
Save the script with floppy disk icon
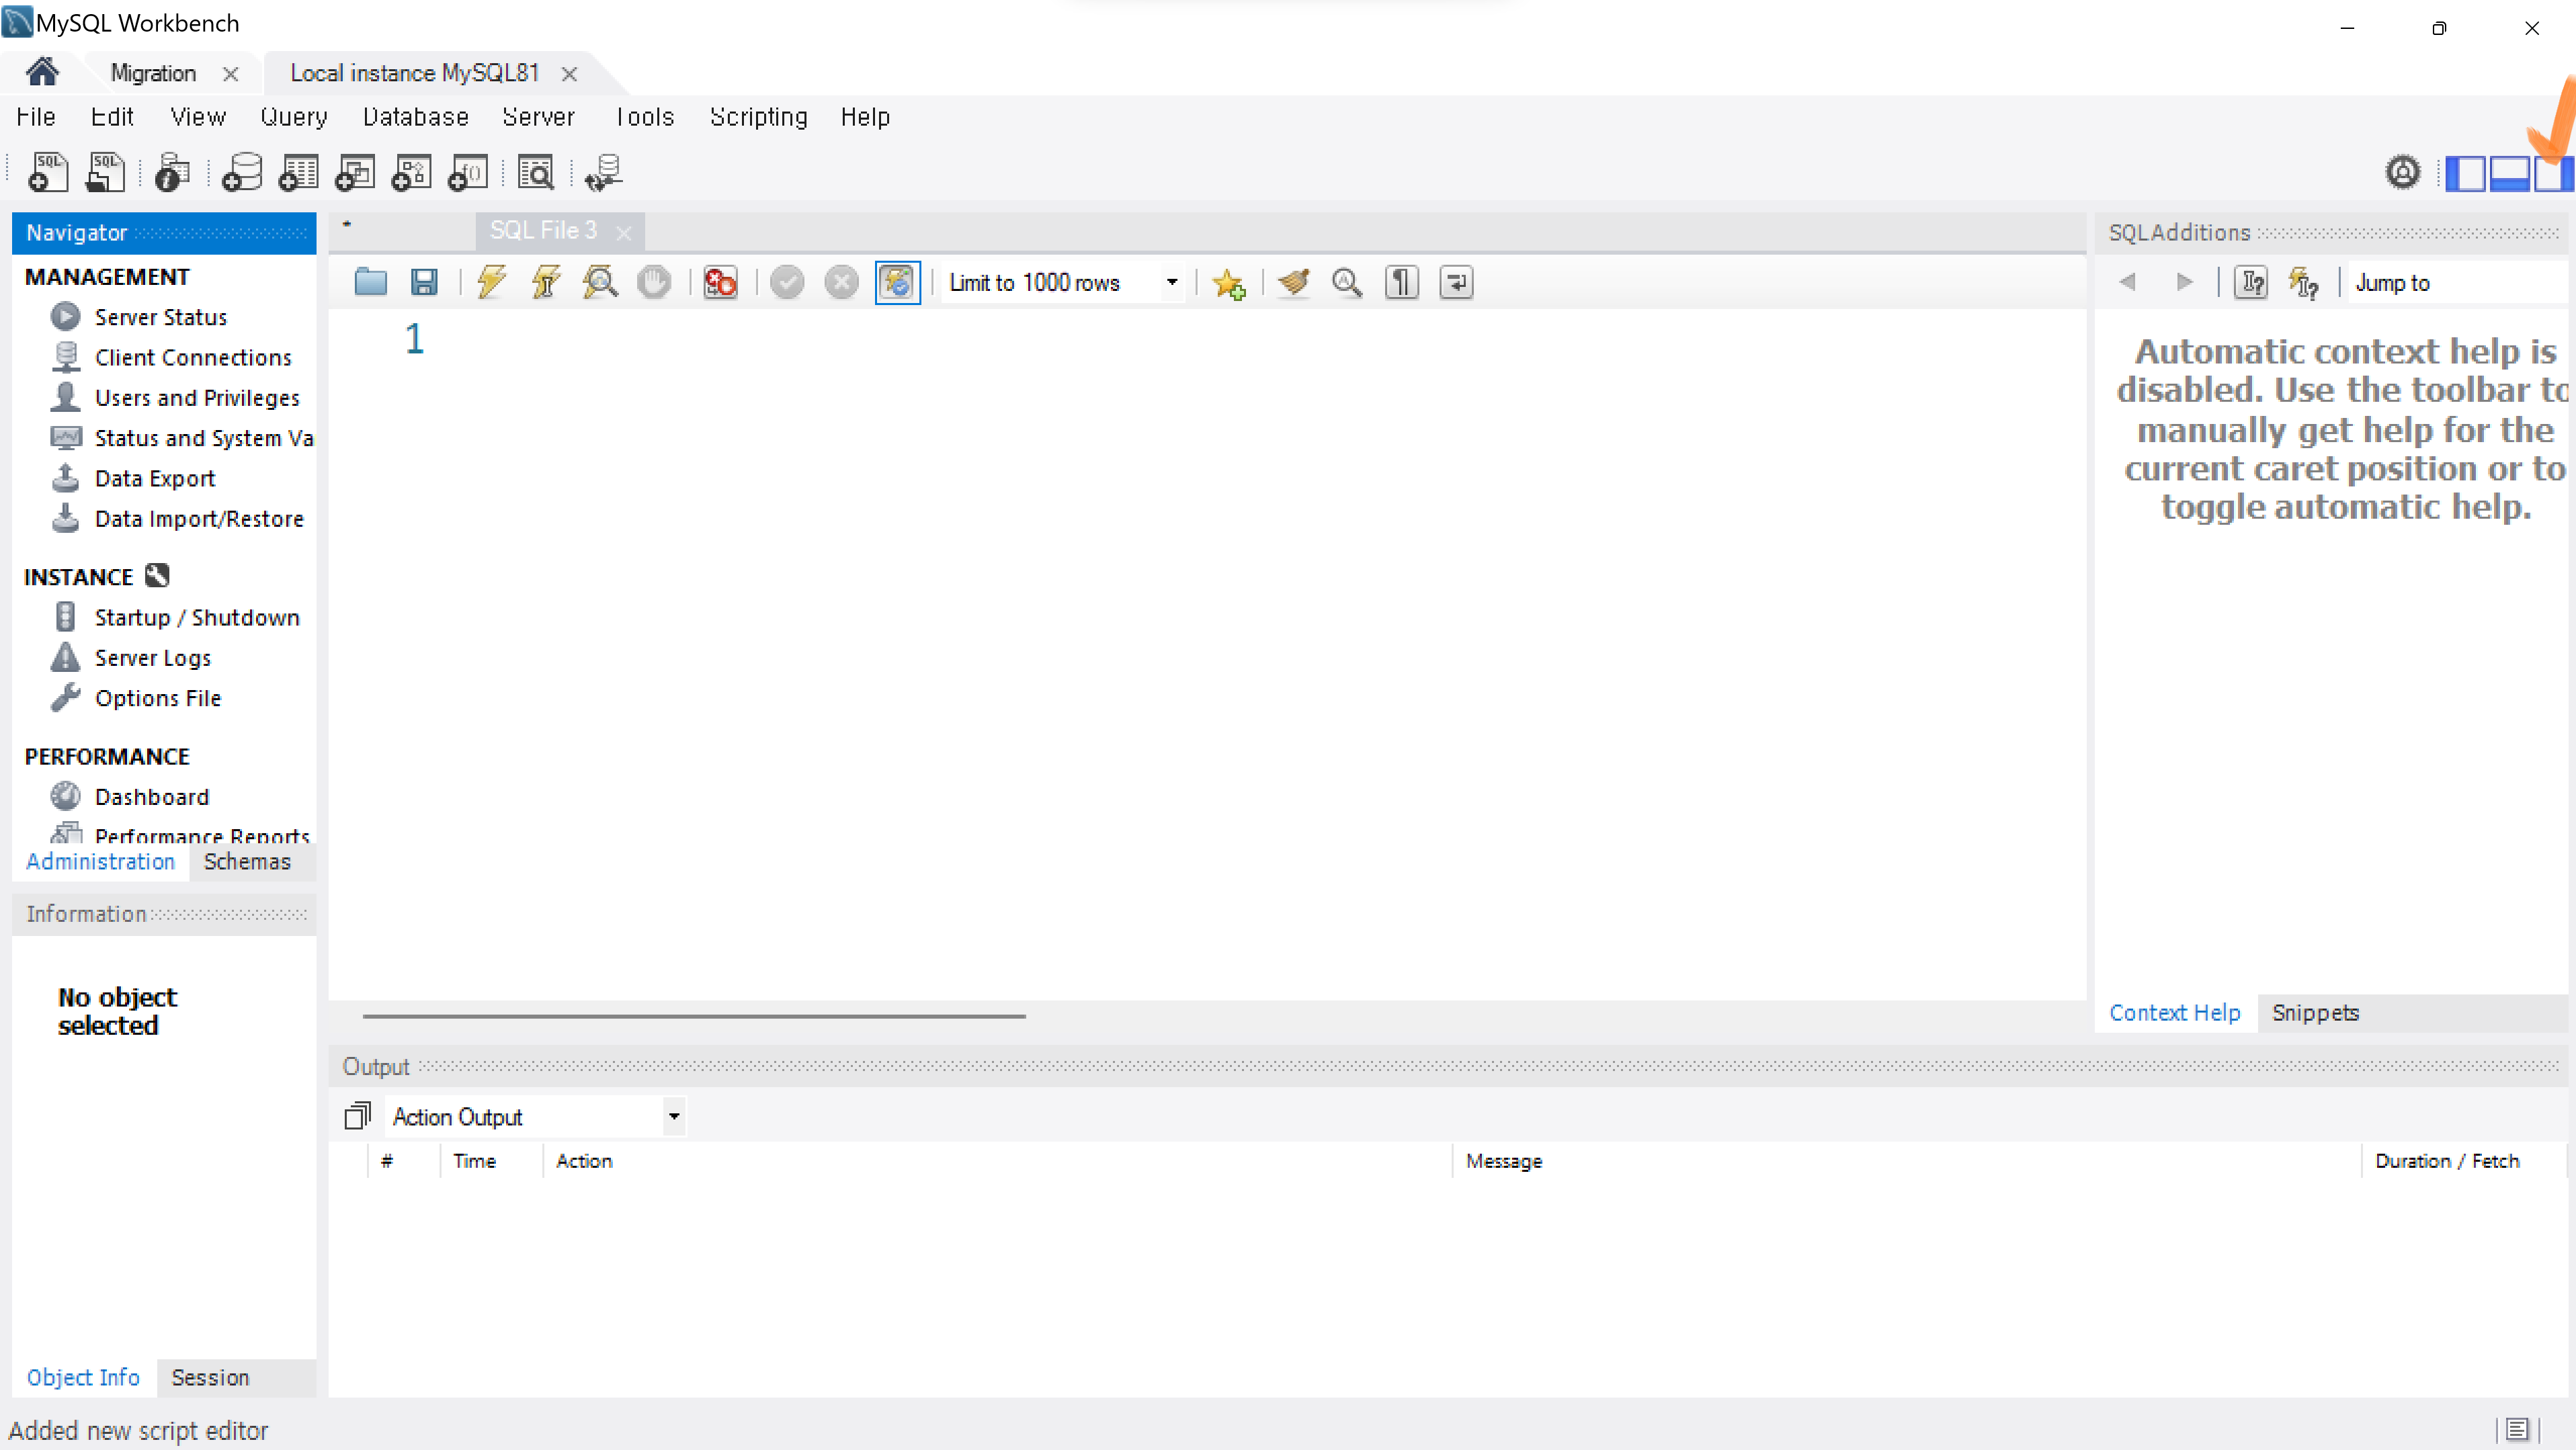pos(424,283)
